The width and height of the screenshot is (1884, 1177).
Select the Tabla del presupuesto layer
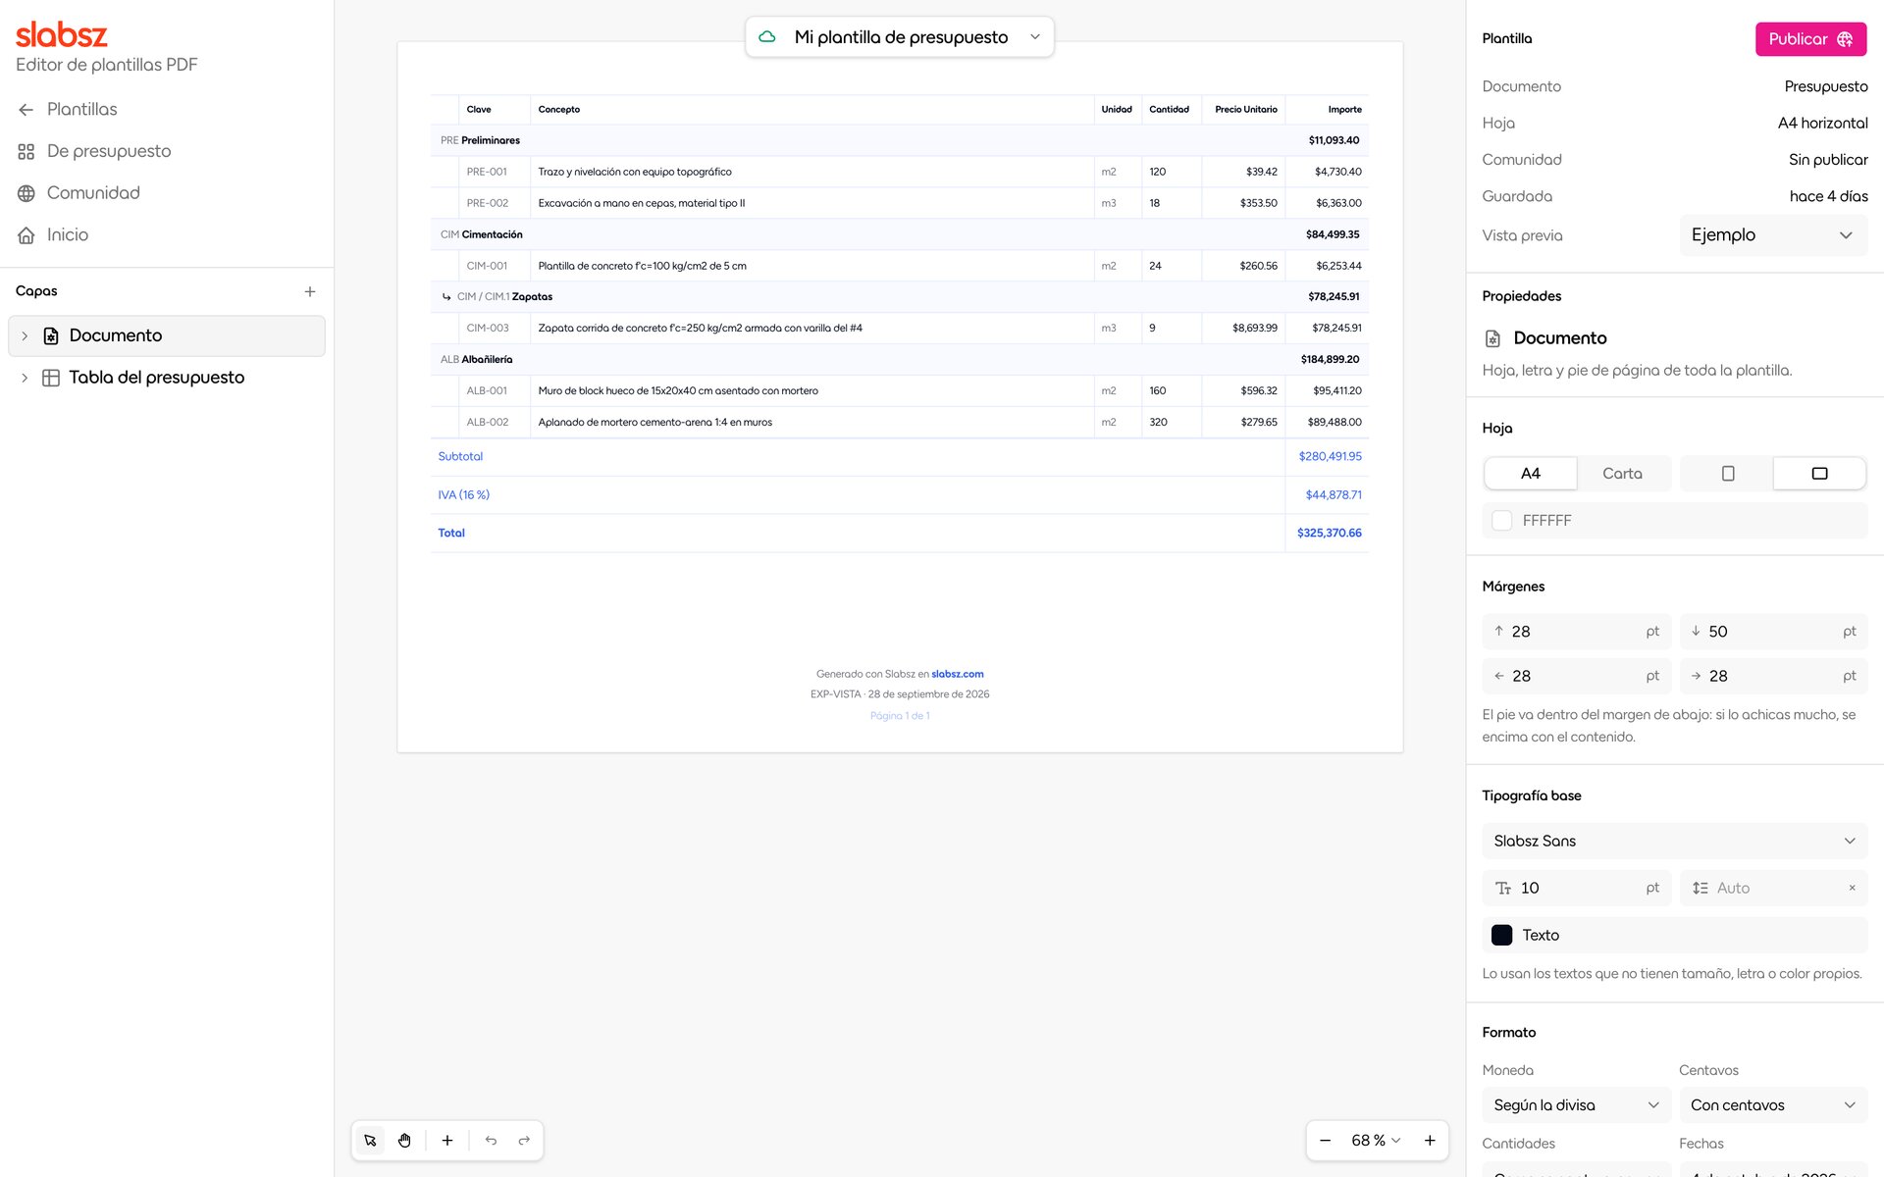pyautogui.click(x=167, y=378)
